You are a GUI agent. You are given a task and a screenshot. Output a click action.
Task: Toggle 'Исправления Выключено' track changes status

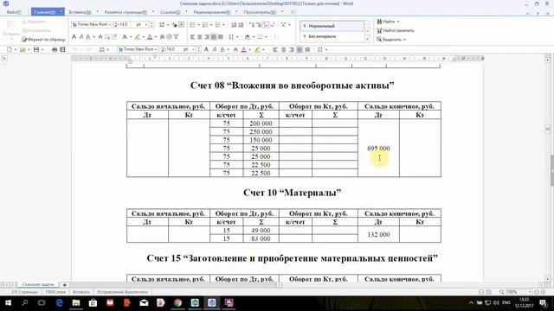tap(122, 292)
